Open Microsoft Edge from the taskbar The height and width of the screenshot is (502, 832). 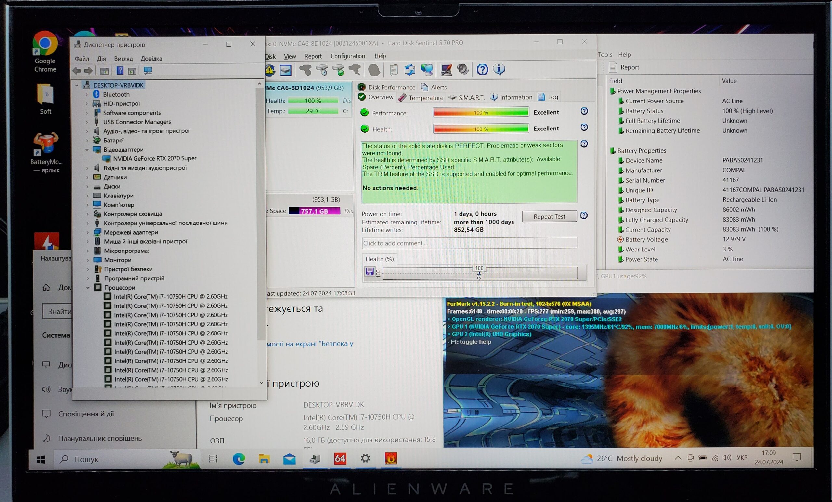point(239,459)
